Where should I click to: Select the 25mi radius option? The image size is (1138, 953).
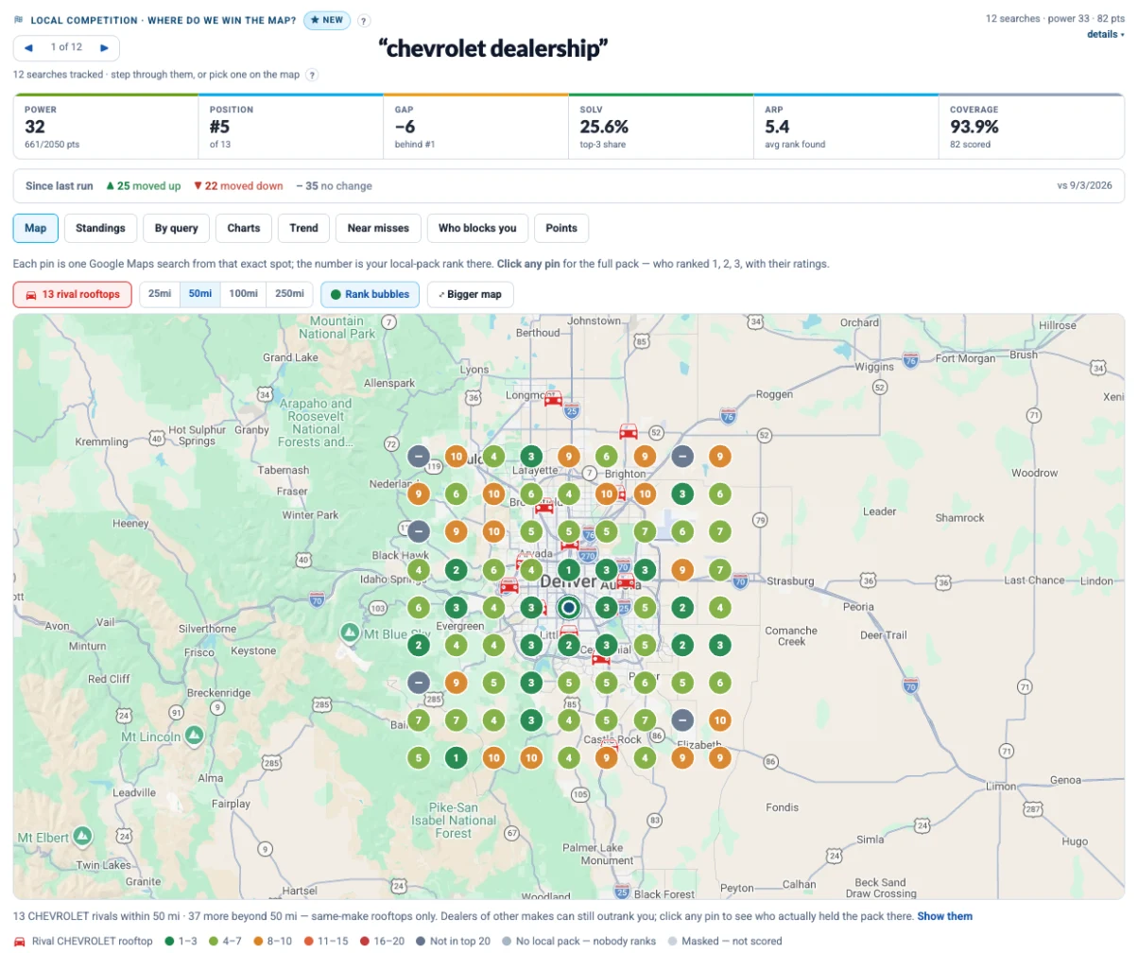coord(160,294)
